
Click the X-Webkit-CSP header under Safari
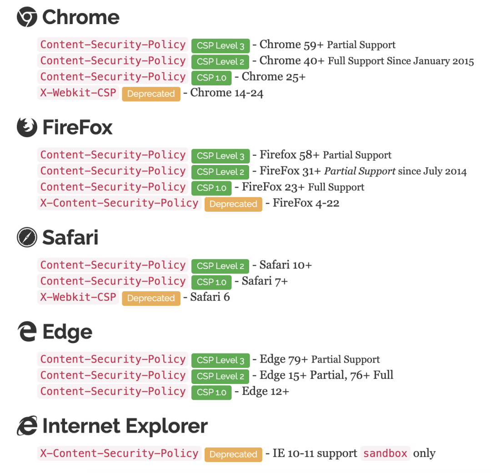click(78, 297)
